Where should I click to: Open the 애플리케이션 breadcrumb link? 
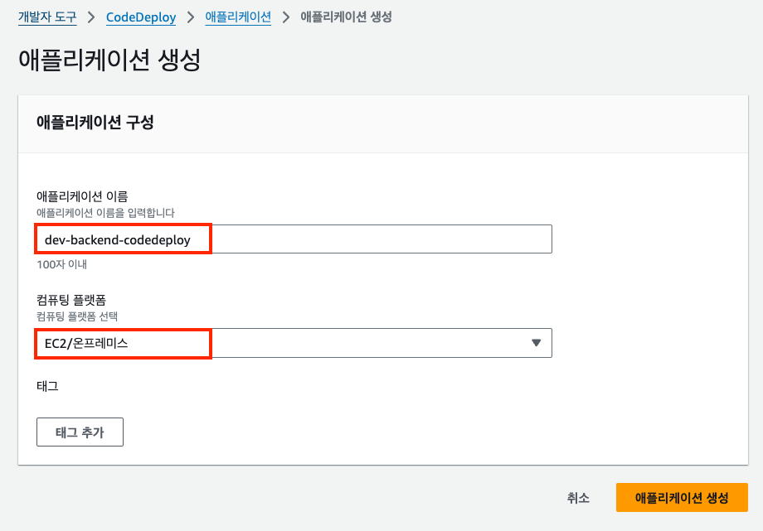tap(238, 17)
